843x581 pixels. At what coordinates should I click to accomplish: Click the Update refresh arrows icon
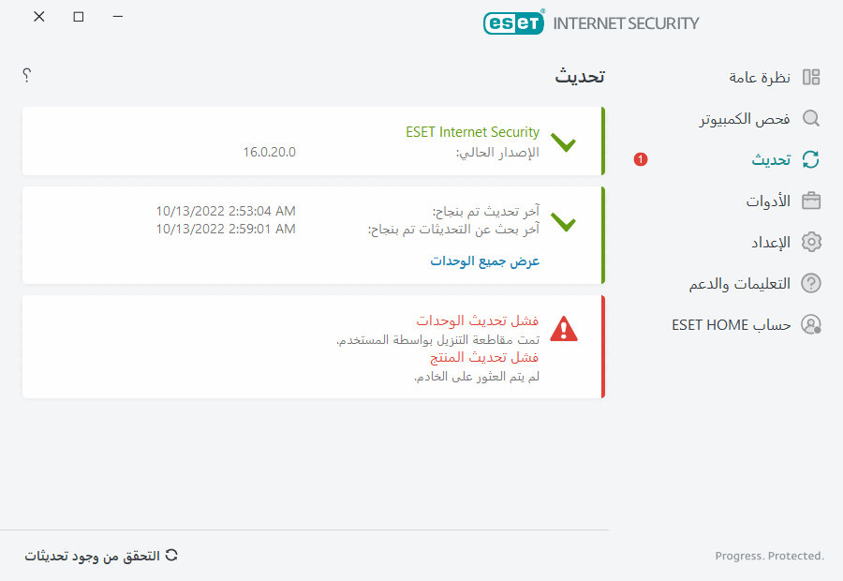[x=811, y=160]
